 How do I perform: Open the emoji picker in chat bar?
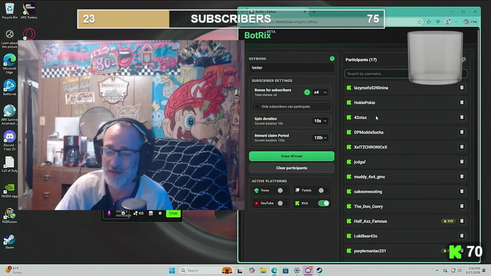click(x=123, y=213)
